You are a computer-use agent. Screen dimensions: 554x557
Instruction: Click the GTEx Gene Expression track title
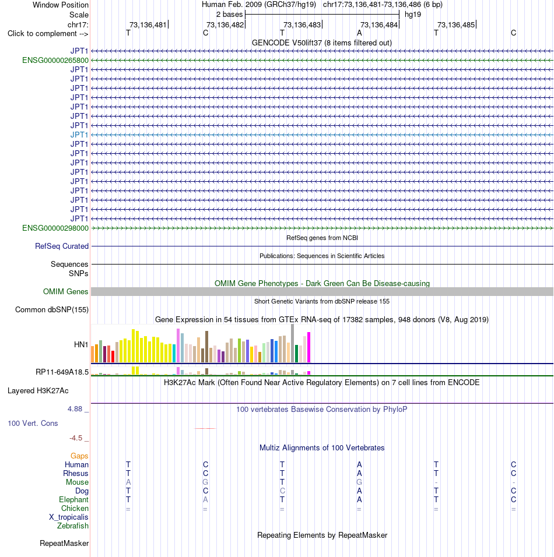point(322,320)
